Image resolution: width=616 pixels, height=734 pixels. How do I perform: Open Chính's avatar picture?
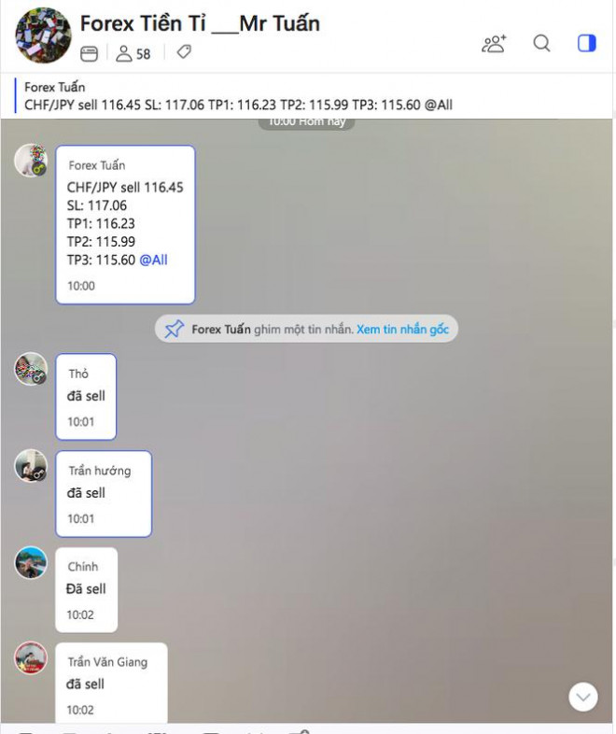[x=31, y=562]
